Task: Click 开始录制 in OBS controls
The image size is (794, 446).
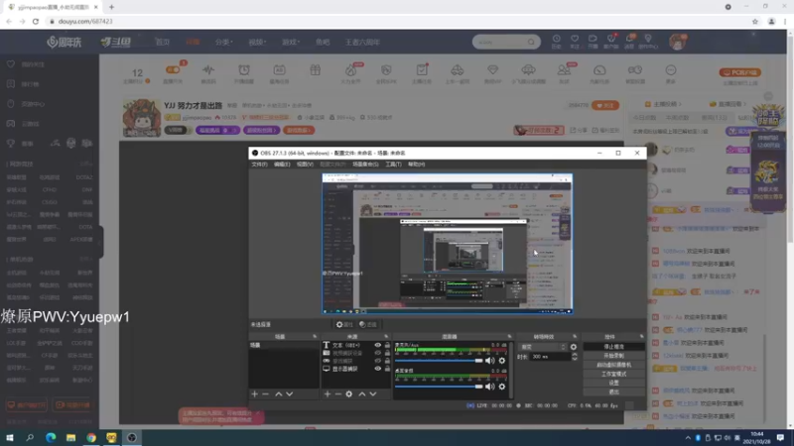Action: click(613, 356)
